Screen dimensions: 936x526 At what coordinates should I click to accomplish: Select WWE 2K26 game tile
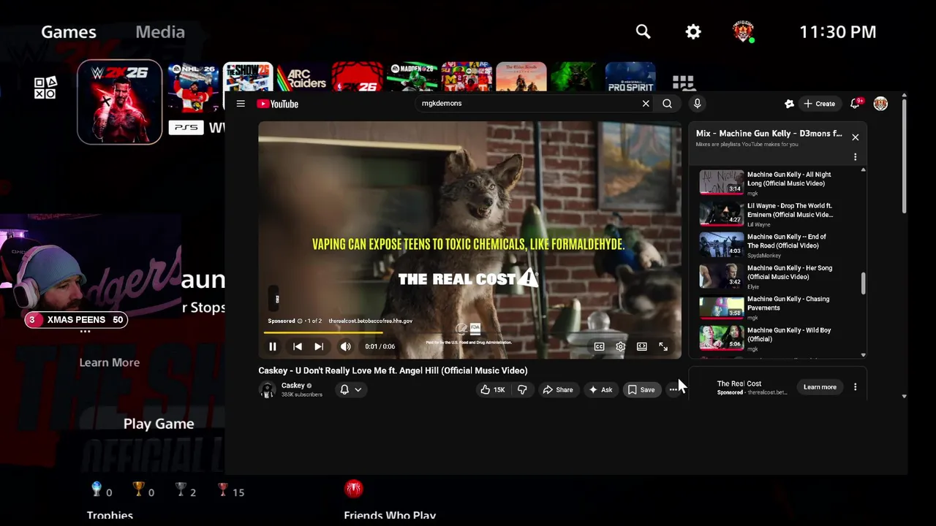120,102
